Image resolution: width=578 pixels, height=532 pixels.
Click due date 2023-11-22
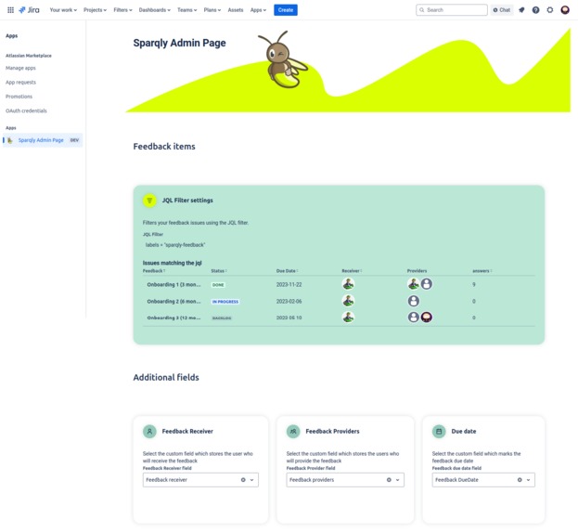point(289,284)
